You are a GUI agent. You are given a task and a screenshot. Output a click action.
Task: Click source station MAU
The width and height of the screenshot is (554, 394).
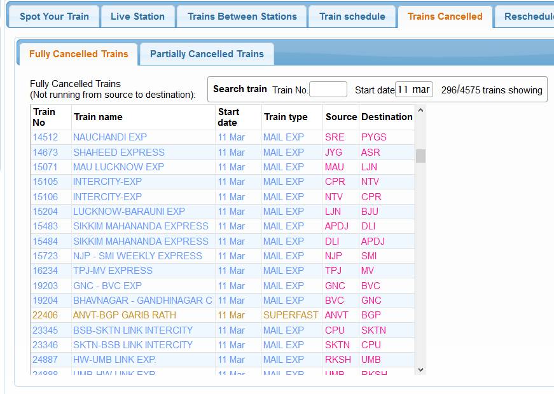[334, 167]
